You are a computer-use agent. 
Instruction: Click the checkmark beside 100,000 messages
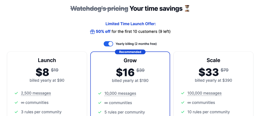point(183,93)
